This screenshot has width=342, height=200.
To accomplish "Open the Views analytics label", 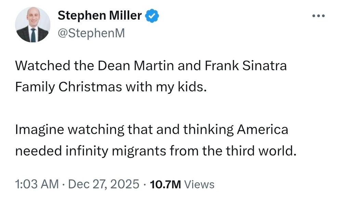I will pyautogui.click(x=199, y=184).
